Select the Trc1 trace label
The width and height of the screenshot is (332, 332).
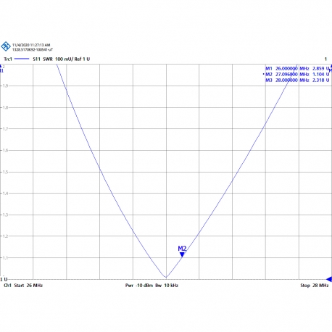(8, 59)
